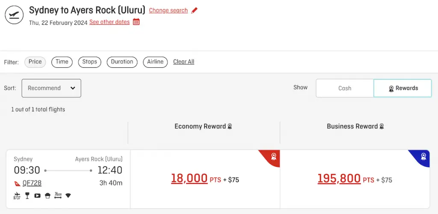
Task: Click the red Economy reward ribbon badge
Action: point(273,156)
